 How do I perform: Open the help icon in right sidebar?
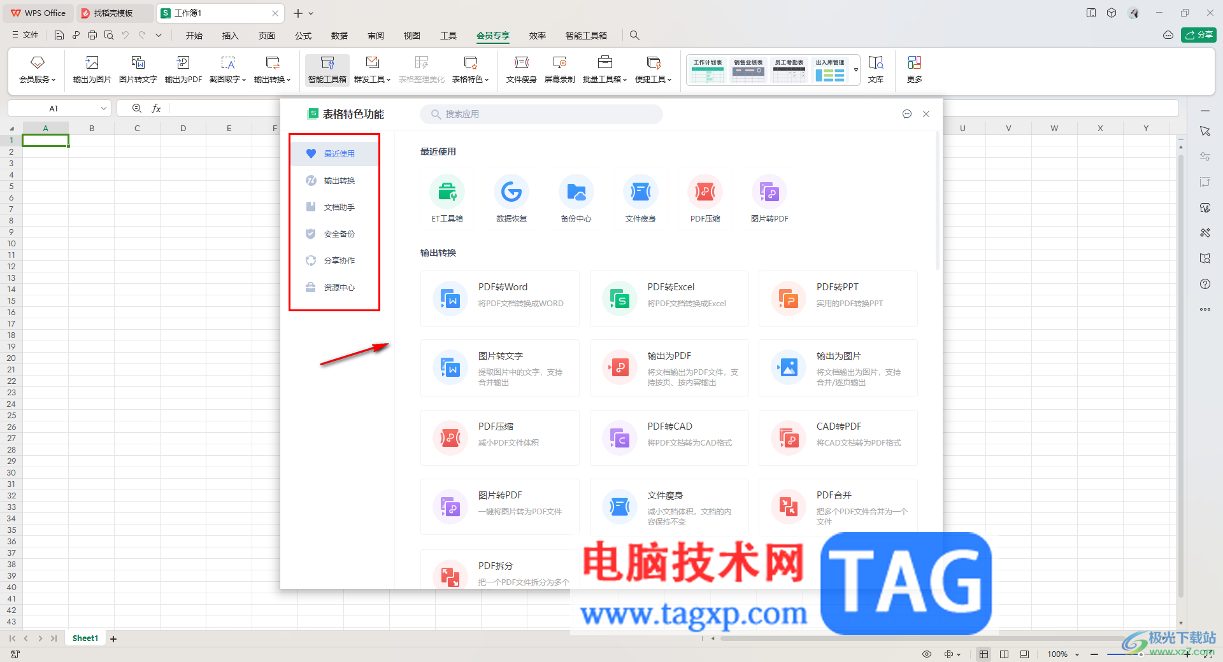pyautogui.click(x=1205, y=284)
